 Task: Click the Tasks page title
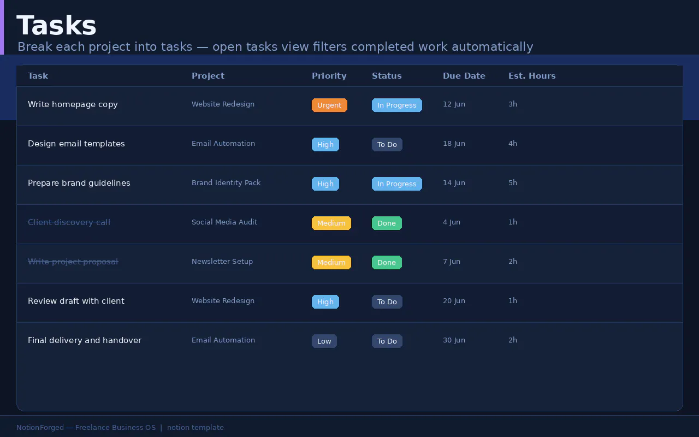[x=57, y=26]
